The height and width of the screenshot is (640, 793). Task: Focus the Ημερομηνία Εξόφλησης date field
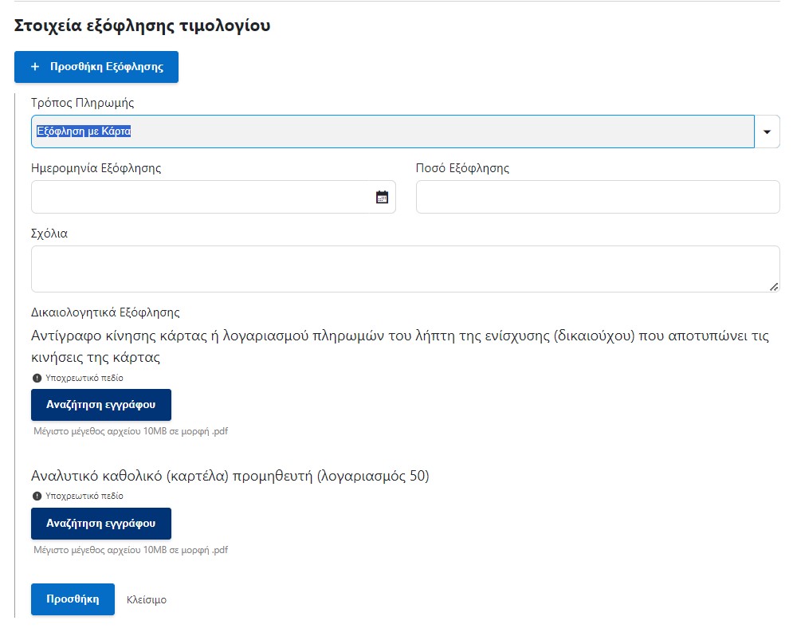coord(214,197)
